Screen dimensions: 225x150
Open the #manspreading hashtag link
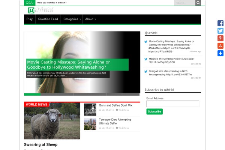157,75
